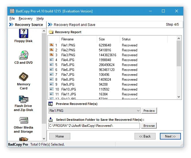Click the image icon for File3.PNG
This screenshot has height=158, width=191.
click(x=52, y=55)
